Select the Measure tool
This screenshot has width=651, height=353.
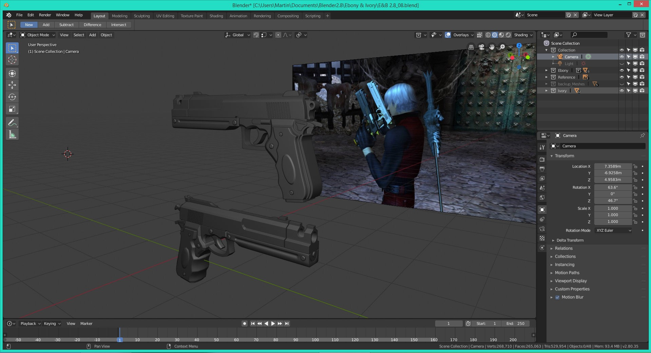tap(12, 135)
